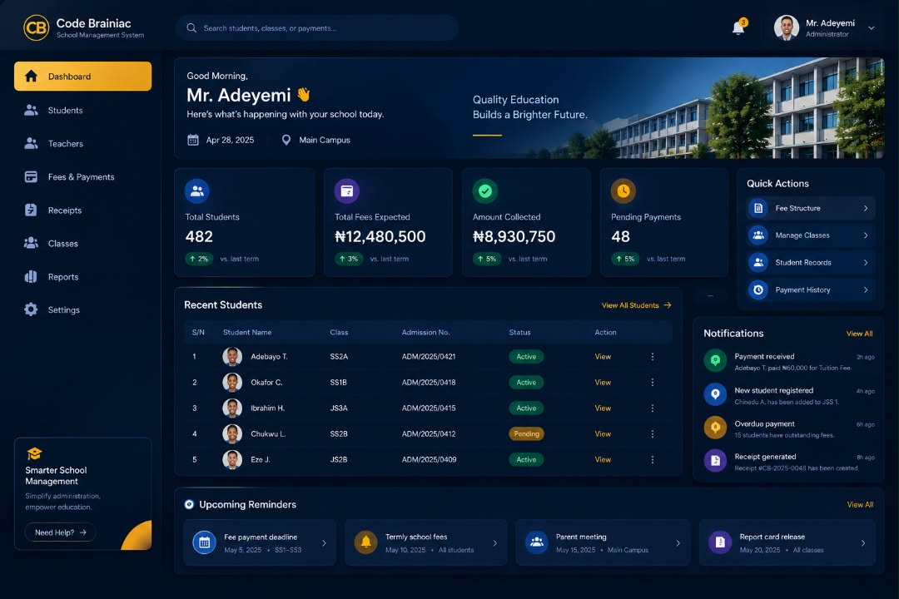Expand the Termly school fees reminder chevron
Viewport: 899px width, 599px height.
click(x=494, y=542)
